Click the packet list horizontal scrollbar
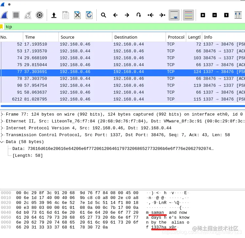This screenshot has height=238, width=245. (x=123, y=106)
